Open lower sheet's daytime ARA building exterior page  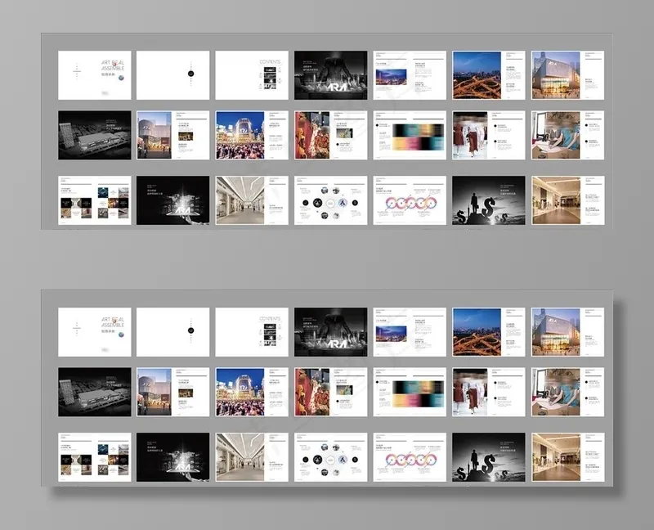(x=567, y=332)
